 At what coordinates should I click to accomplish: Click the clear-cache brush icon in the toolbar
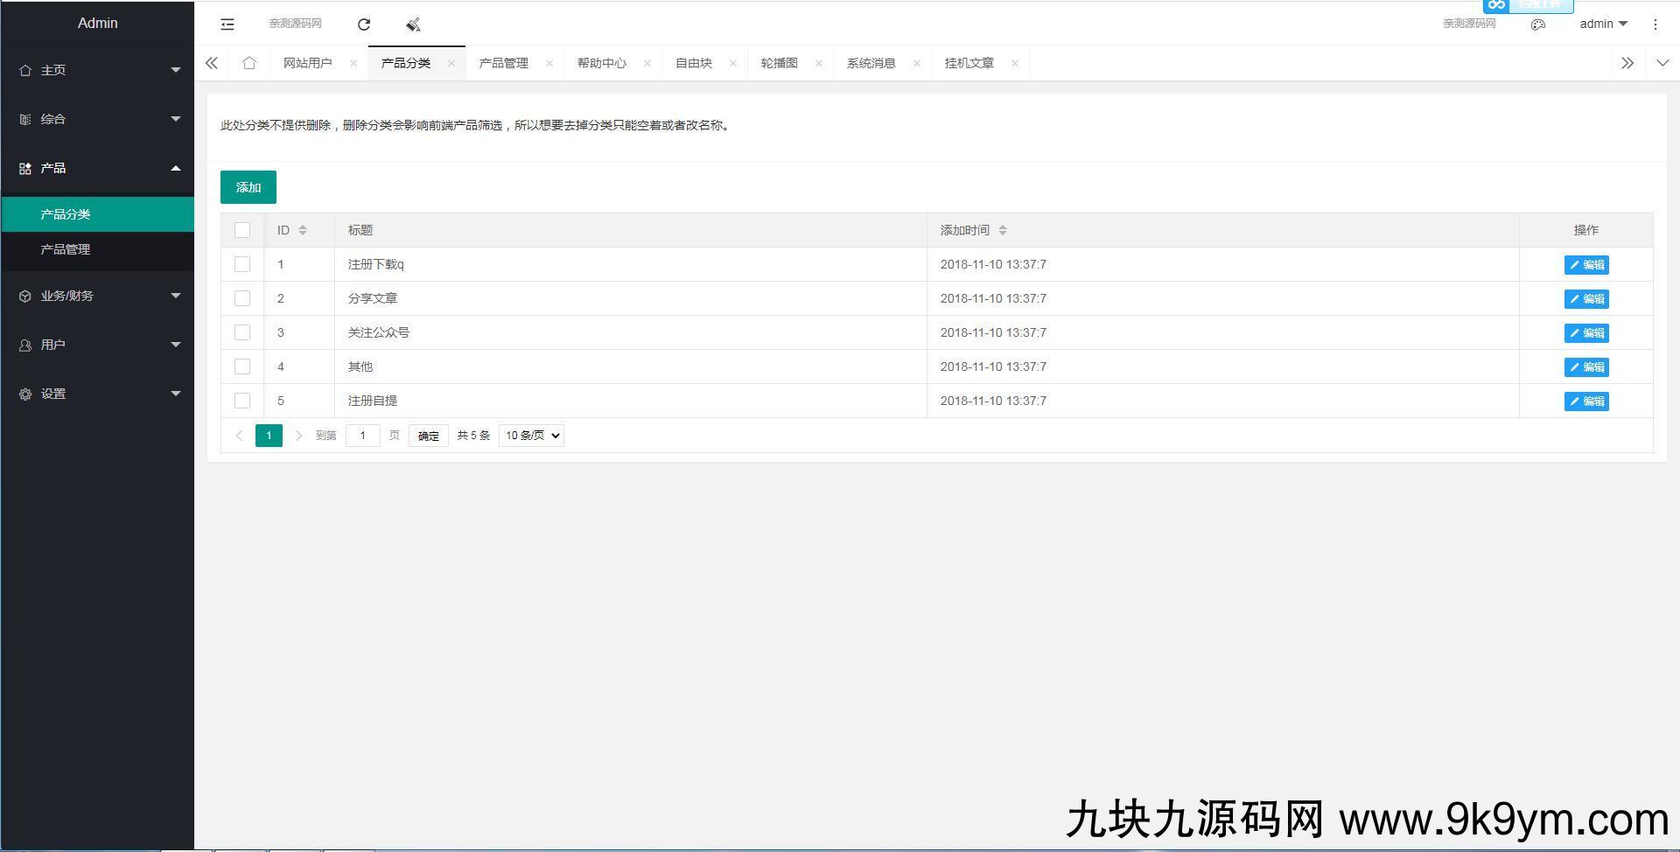[413, 24]
